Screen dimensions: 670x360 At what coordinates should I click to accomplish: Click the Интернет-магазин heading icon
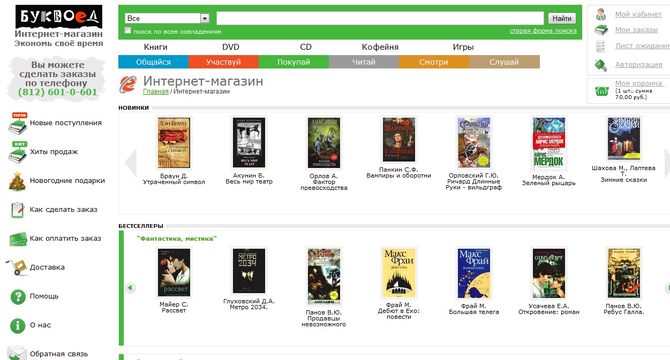[x=129, y=84]
